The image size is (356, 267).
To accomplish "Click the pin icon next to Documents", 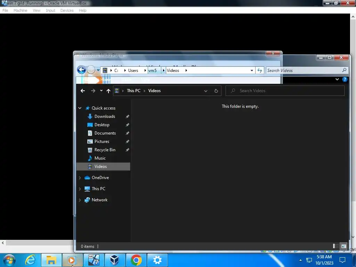I will pos(127,133).
